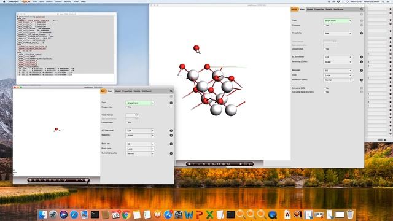The width and height of the screenshot is (393, 221).
Task: Enable Frequencies Yes checkbox in ADF window
Action: click(127, 107)
